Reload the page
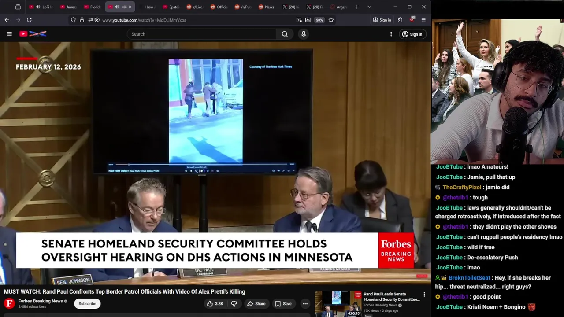 click(x=29, y=20)
